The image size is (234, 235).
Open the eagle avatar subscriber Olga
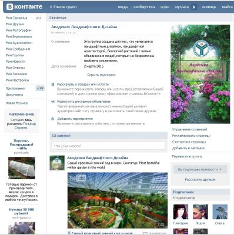click(220, 212)
